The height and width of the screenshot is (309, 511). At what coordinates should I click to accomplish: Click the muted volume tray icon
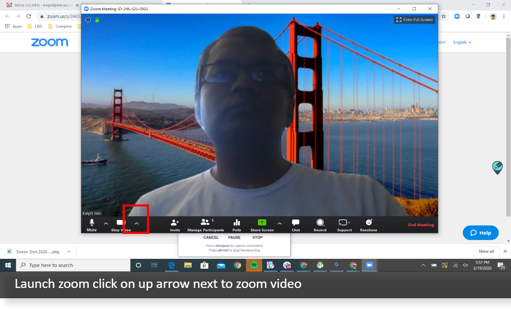click(x=466, y=265)
